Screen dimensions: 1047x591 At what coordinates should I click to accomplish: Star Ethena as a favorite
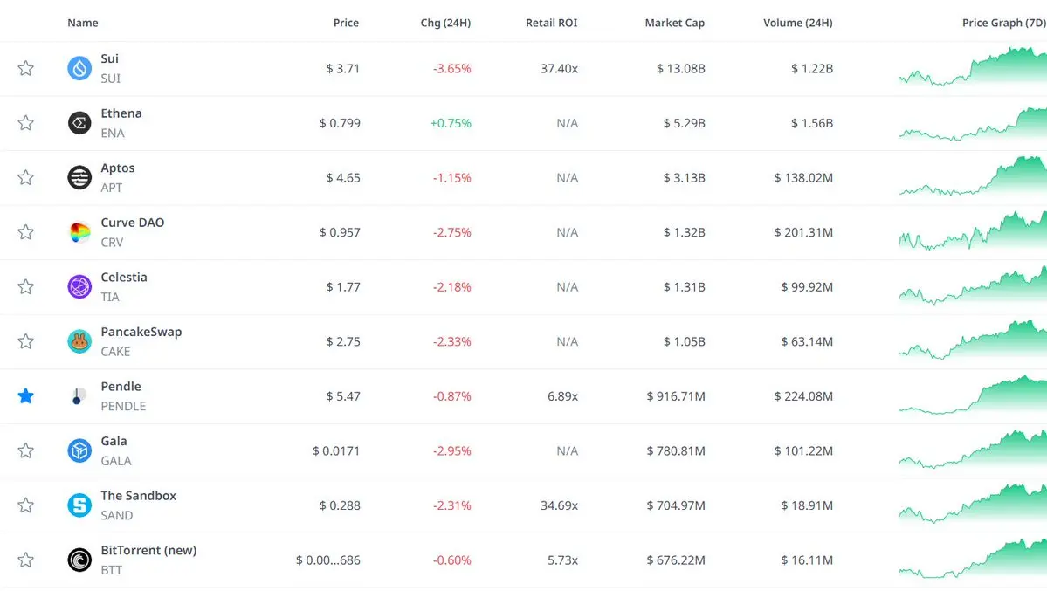tap(25, 123)
